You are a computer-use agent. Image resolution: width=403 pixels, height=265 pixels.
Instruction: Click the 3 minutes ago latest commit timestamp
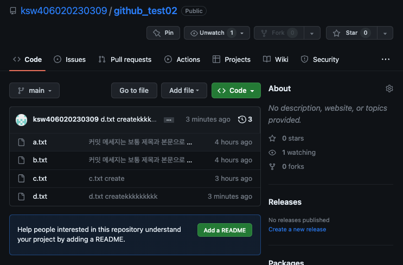coord(208,119)
